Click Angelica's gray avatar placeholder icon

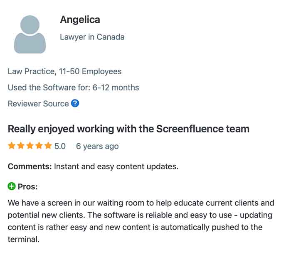point(30,34)
